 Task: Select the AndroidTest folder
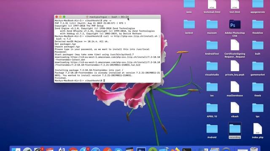(212, 45)
